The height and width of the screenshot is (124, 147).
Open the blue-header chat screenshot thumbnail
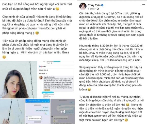pos(38,112)
